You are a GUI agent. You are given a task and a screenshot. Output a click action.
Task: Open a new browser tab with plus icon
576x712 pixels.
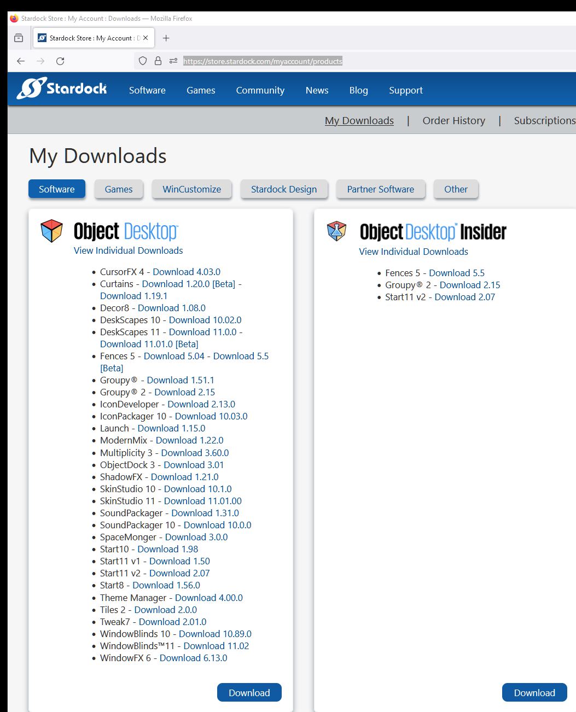pyautogui.click(x=166, y=38)
